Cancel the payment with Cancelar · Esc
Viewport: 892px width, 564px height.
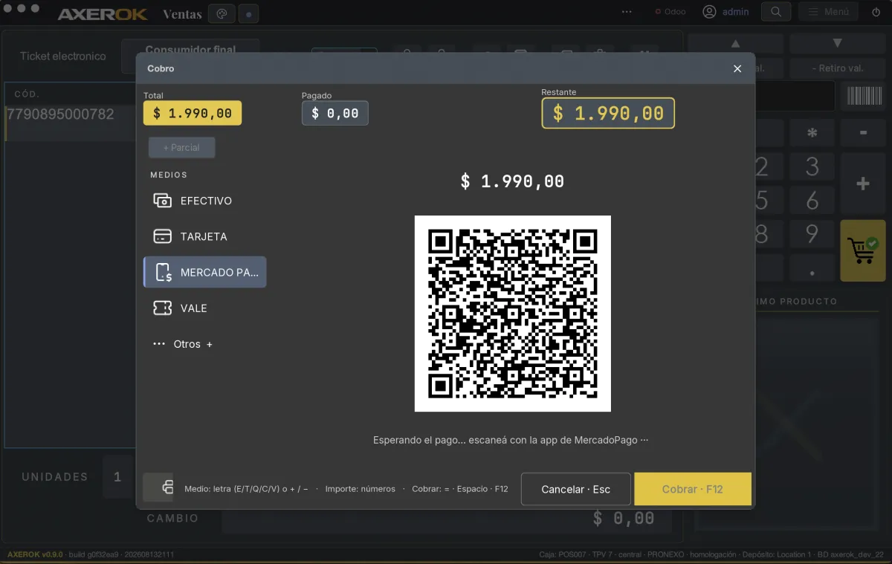[x=575, y=489]
